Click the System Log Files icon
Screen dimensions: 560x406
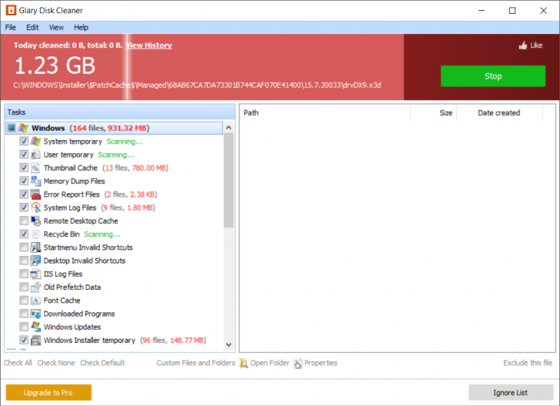[x=35, y=208]
